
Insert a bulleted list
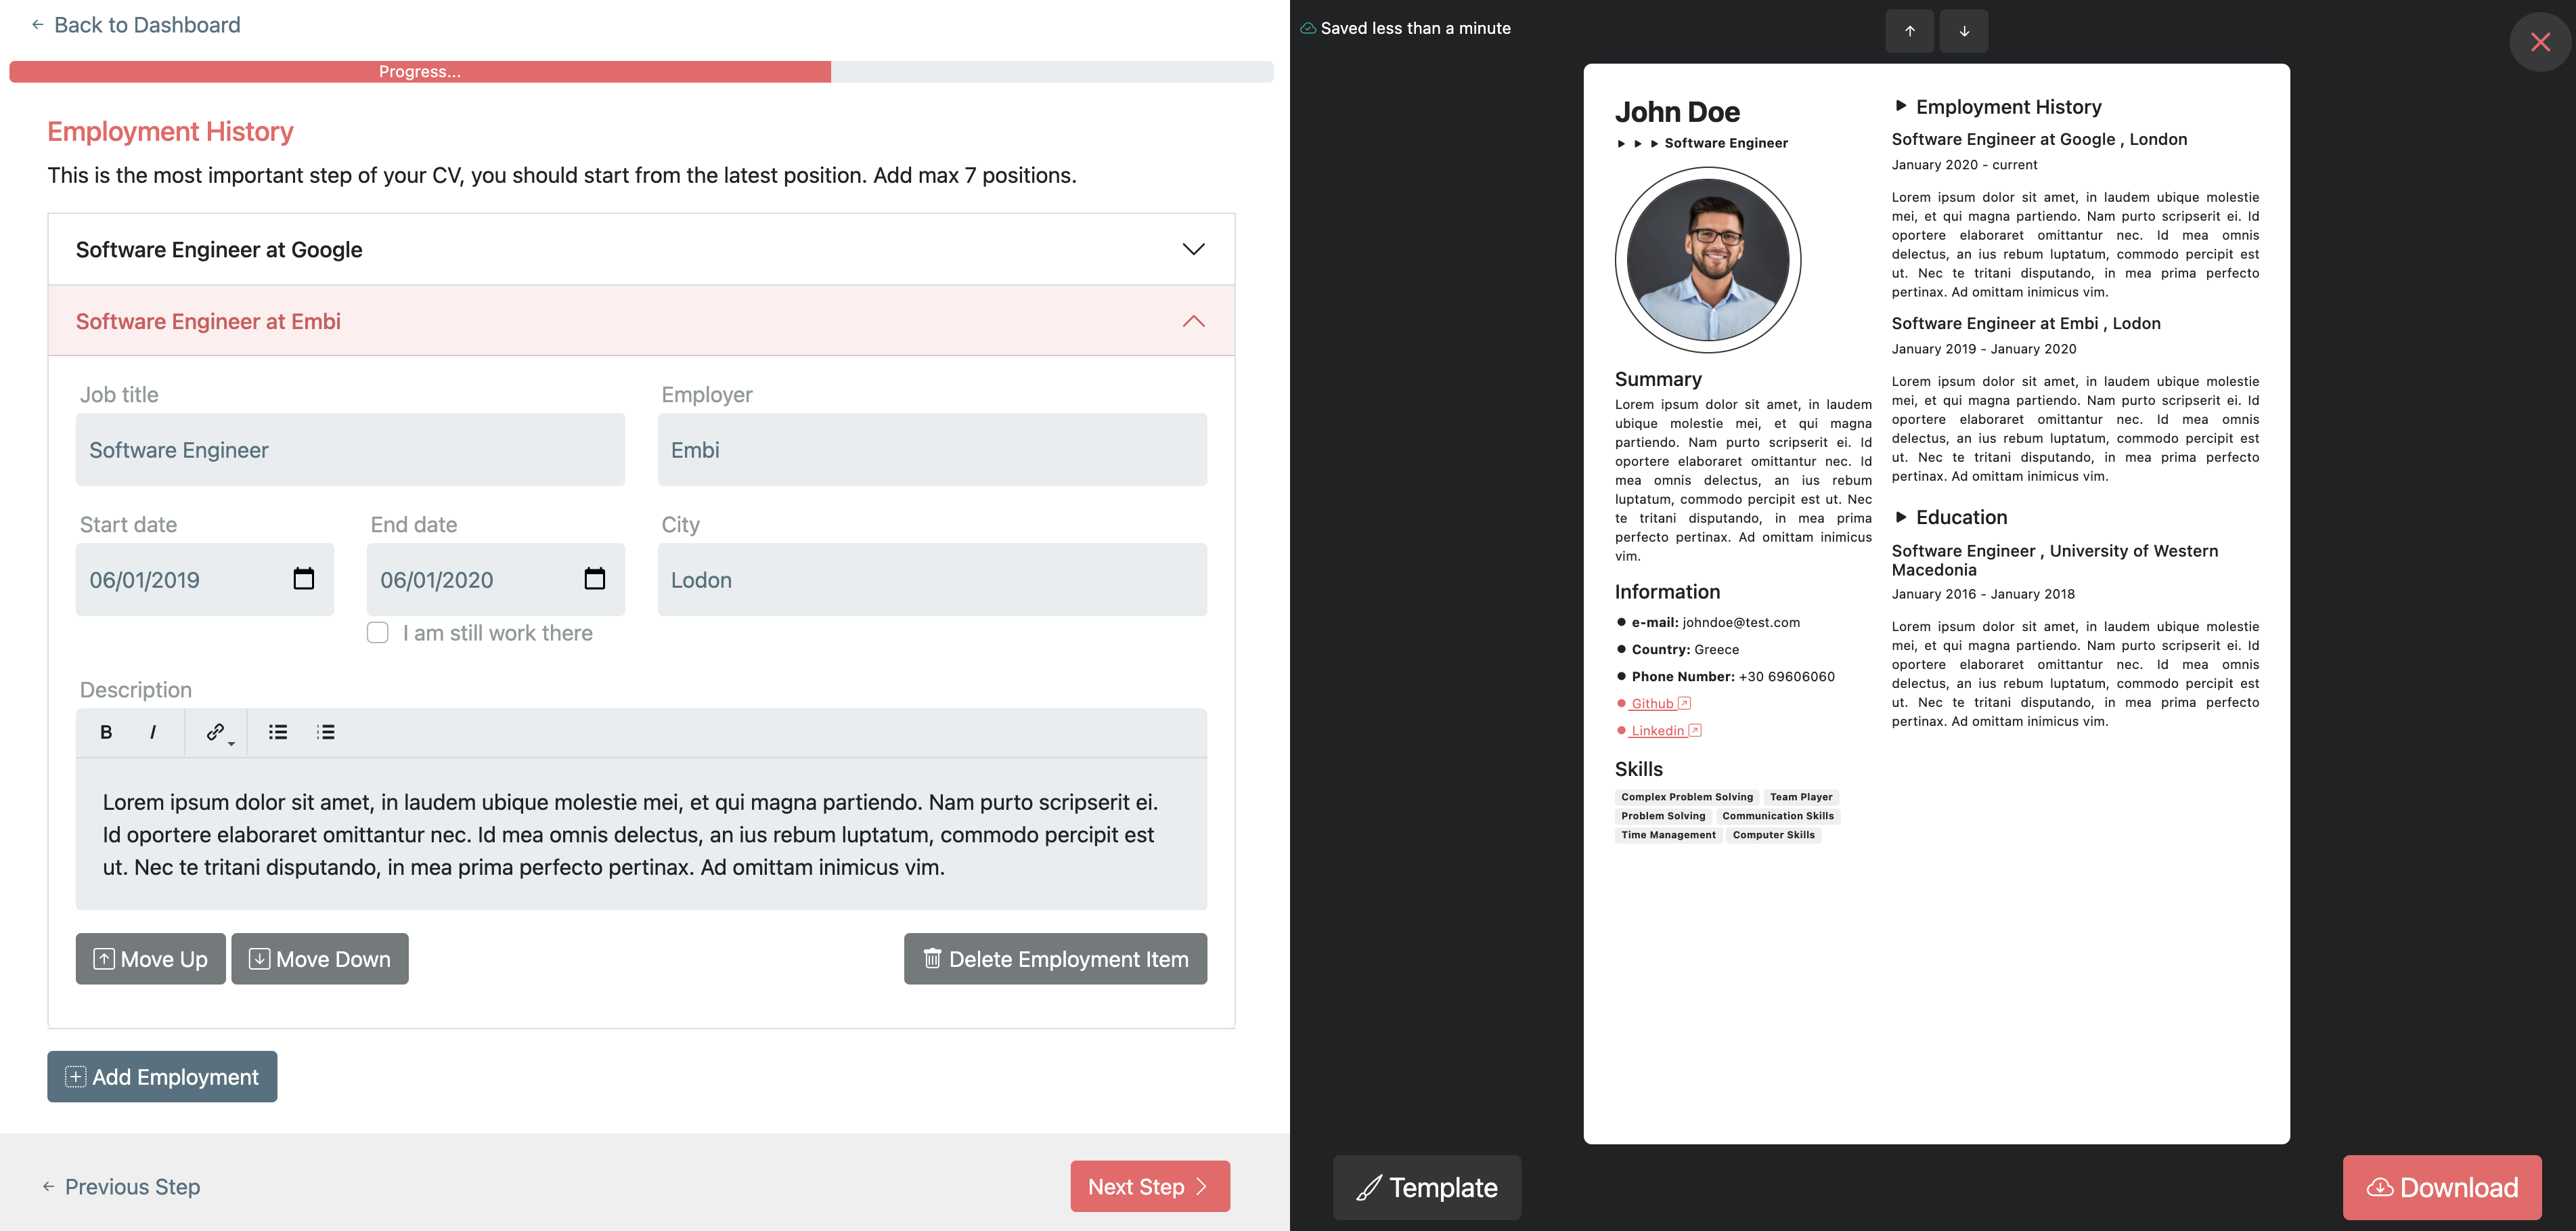click(278, 731)
